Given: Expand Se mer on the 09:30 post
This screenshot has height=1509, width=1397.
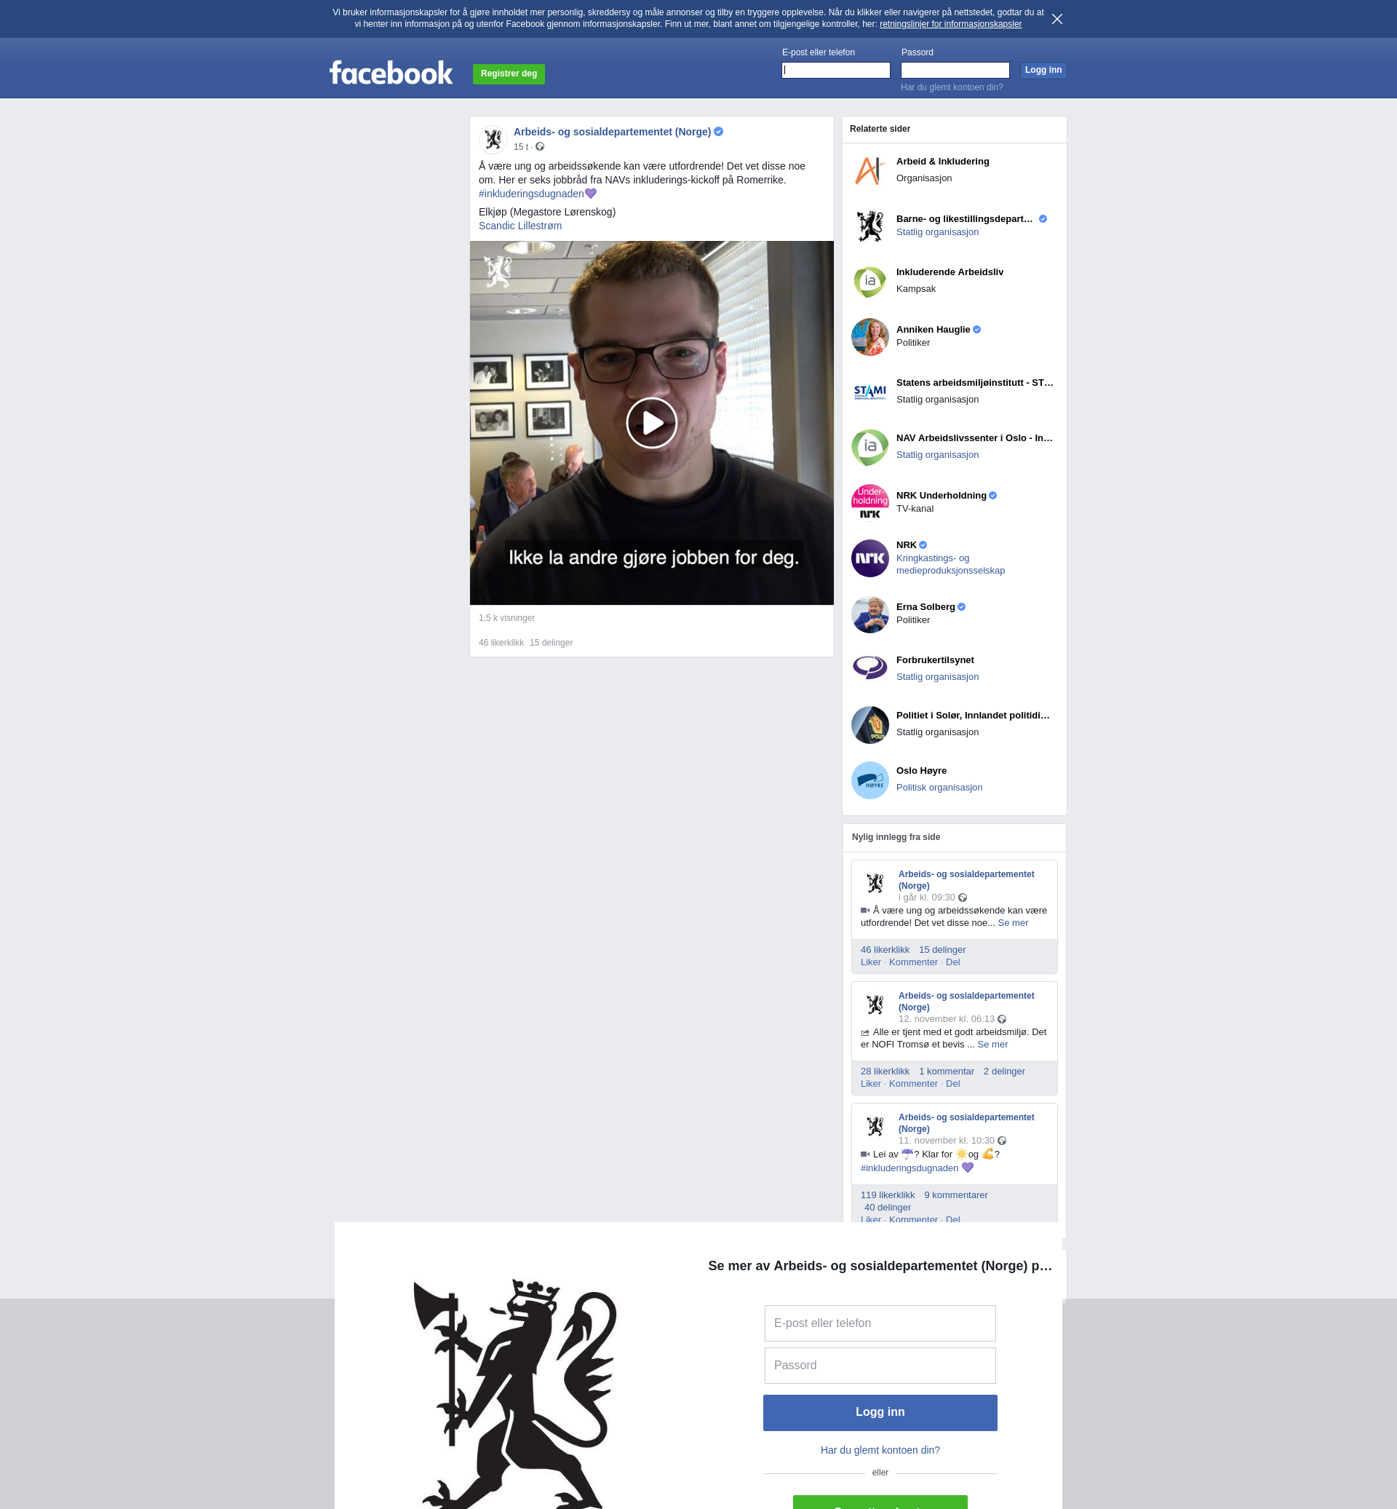Looking at the screenshot, I should pos(1012,923).
